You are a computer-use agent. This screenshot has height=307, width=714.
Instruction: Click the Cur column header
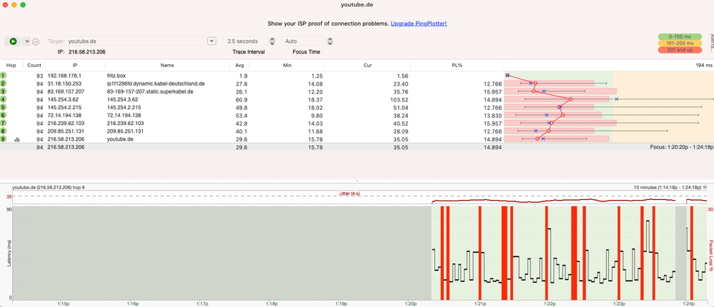(x=367, y=66)
